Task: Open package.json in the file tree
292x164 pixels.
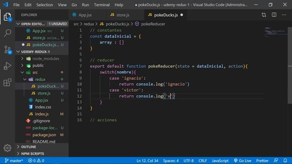Action: 42,135
